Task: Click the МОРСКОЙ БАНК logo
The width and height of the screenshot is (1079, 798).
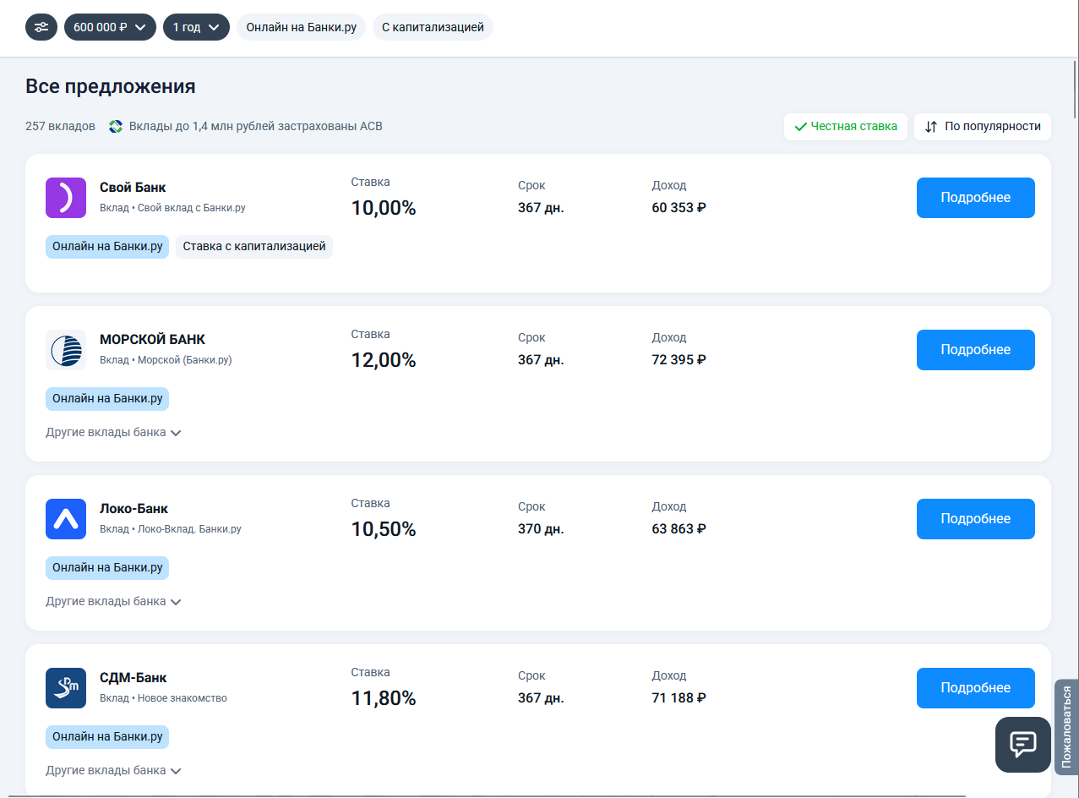Action: tap(66, 350)
